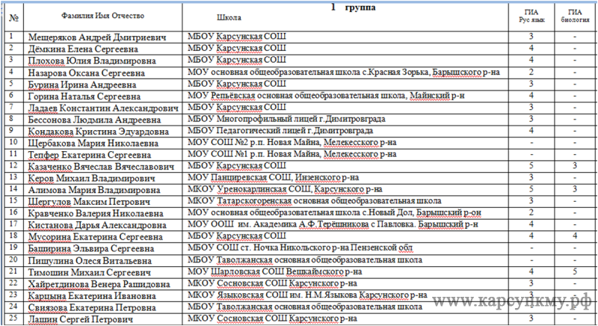This screenshot has width=598, height=326.
Task: Click МОУ ООШ им. Академика Терёшникова cell
Action: [333, 224]
